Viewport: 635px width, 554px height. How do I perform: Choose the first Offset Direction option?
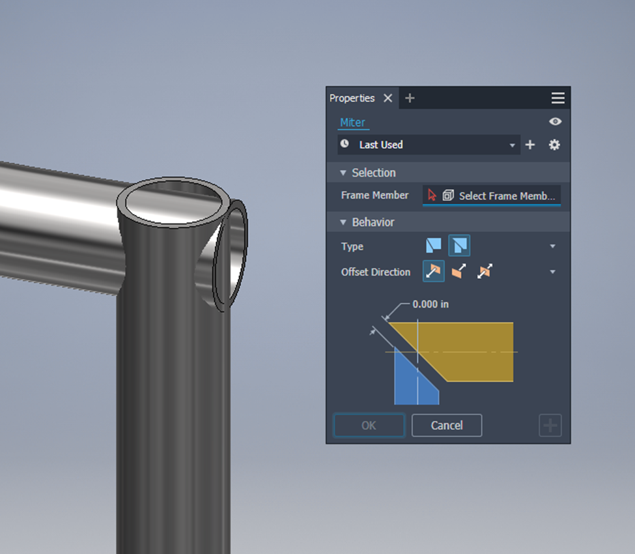(434, 271)
